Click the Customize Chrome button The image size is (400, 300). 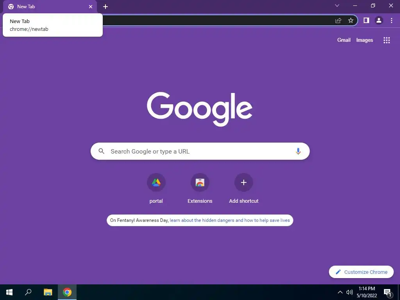tap(361, 272)
